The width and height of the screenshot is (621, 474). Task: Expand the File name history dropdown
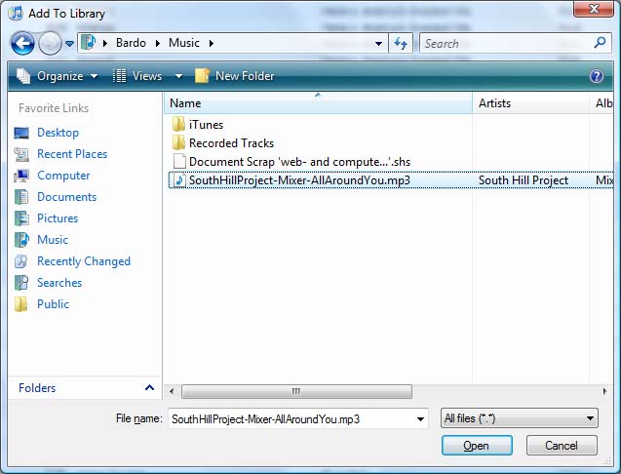(x=420, y=418)
